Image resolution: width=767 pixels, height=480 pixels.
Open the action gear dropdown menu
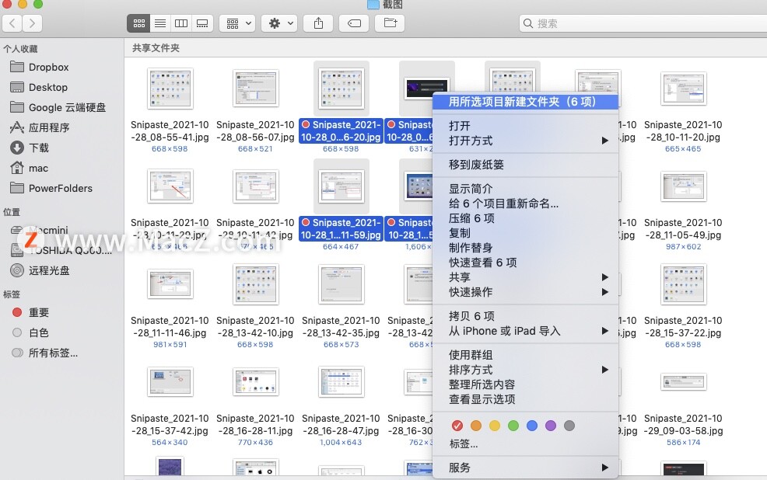(x=278, y=23)
